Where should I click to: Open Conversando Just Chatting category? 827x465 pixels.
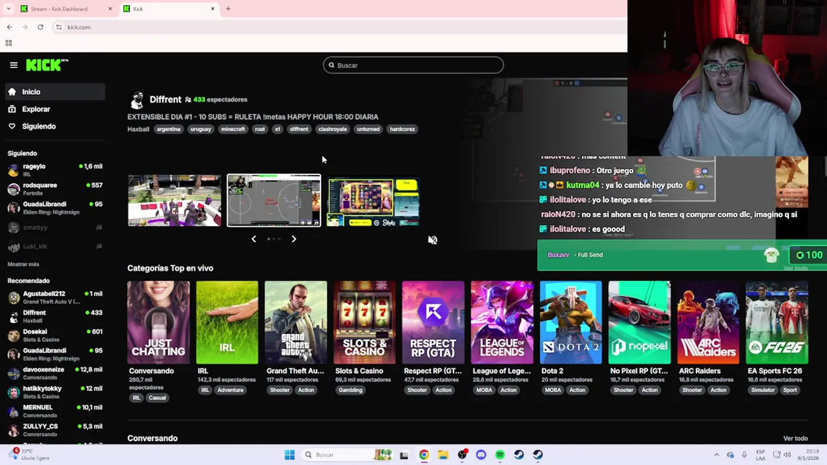(158, 322)
